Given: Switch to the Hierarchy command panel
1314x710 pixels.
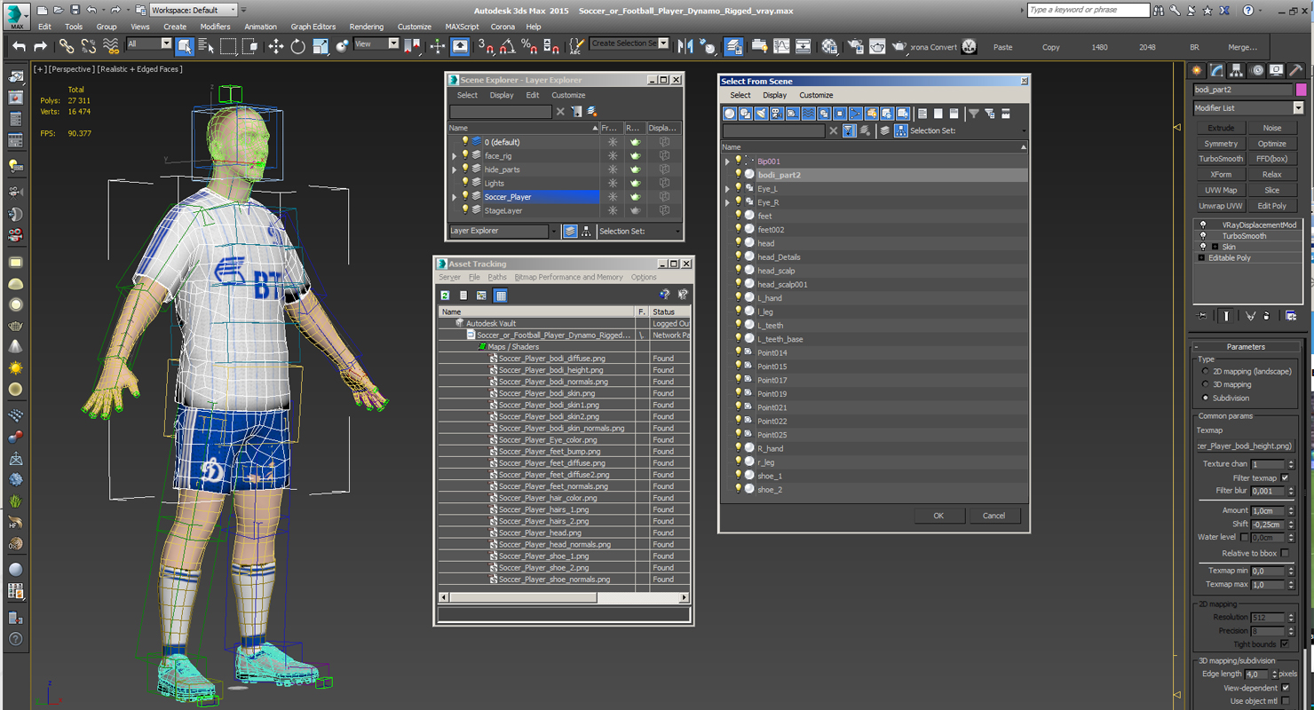Looking at the screenshot, I should (x=1237, y=70).
